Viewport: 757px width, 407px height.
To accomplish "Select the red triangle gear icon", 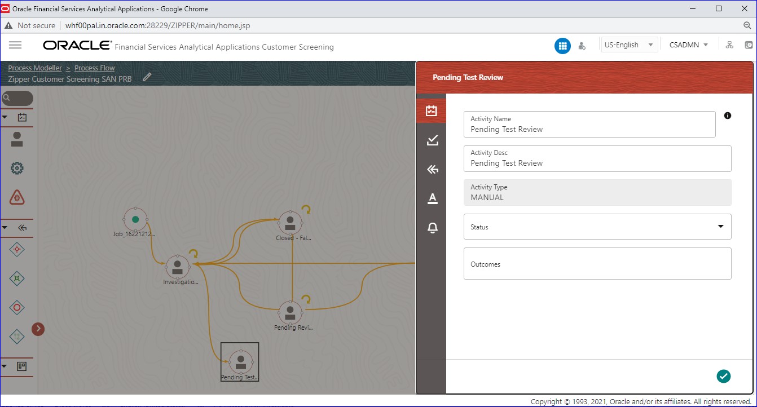I will click(x=17, y=197).
